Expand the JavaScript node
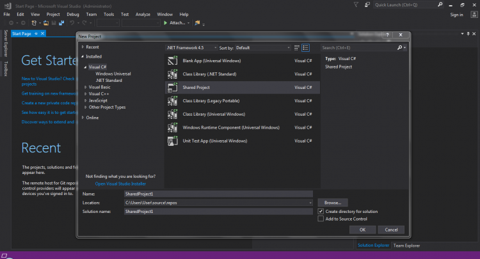480x259 pixels. (x=85, y=100)
